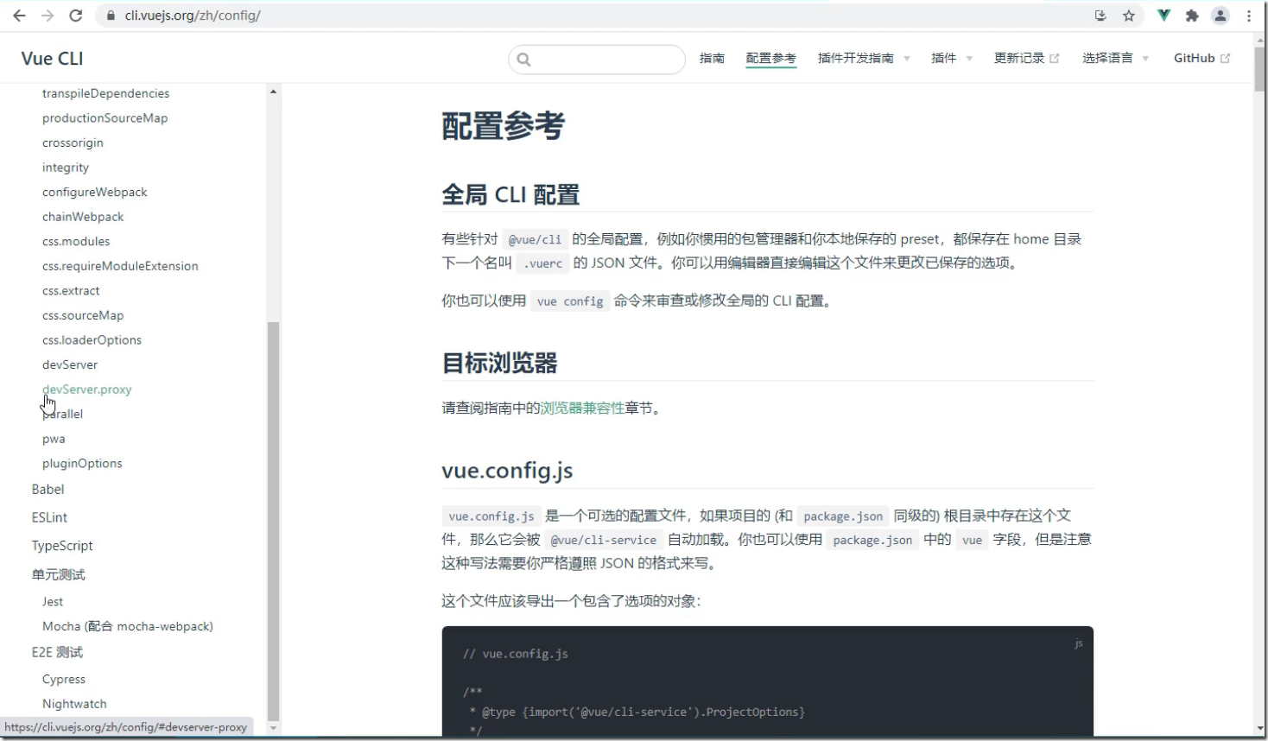Click the browser forward arrow
Viewport: 1268px width, 741px height.
pos(48,16)
